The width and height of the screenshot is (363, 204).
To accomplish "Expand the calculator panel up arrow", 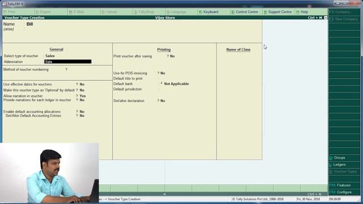I will click(x=164, y=194).
